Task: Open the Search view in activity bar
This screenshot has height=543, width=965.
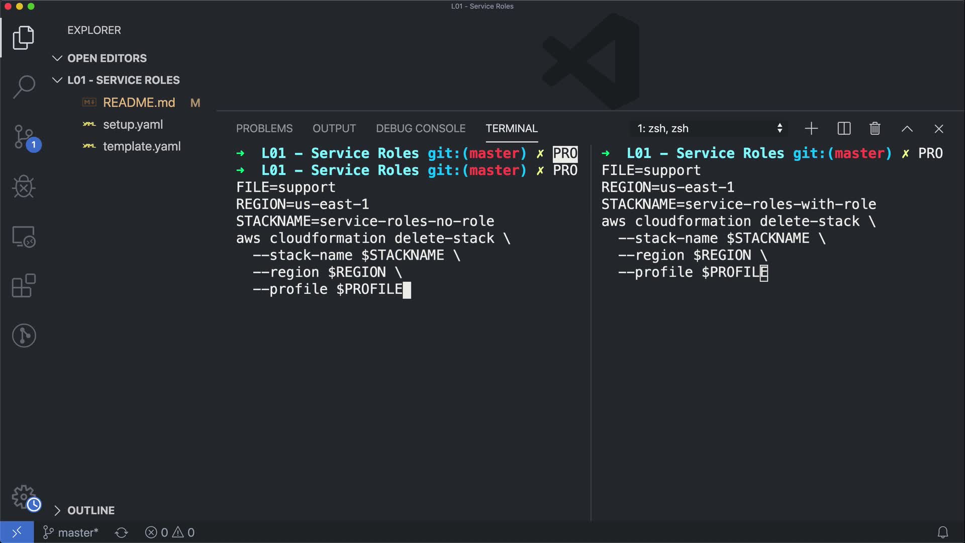Action: click(x=24, y=87)
